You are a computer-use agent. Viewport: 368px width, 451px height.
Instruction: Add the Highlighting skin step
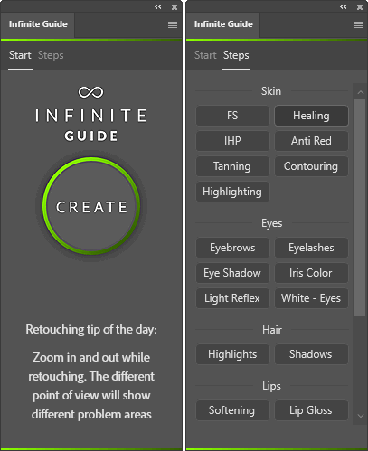click(232, 192)
